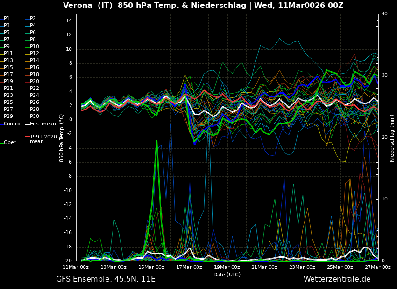Toggle the P30 legend entry
The image size is (397, 289).
(35, 117)
